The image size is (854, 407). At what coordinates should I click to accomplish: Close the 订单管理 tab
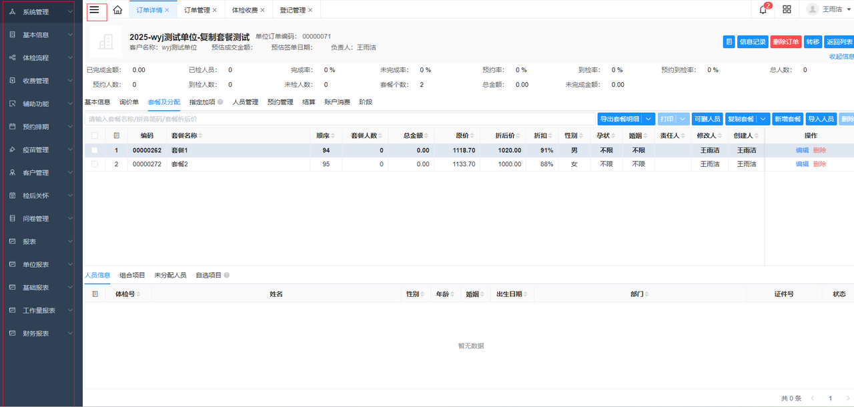pos(215,10)
